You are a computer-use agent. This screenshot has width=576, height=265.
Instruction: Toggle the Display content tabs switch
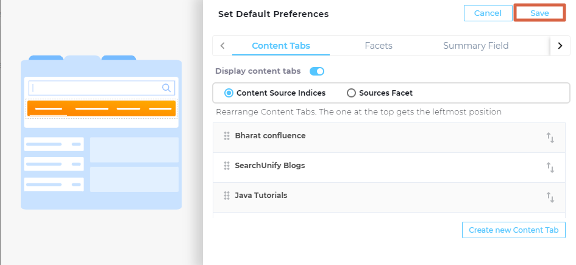pos(317,71)
